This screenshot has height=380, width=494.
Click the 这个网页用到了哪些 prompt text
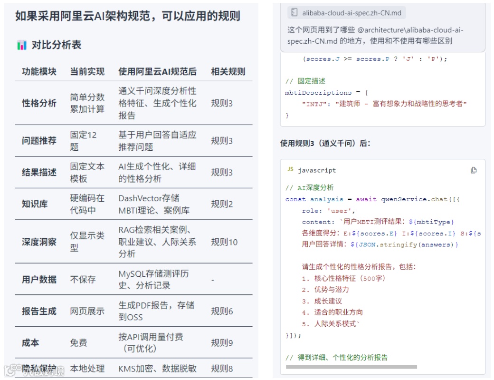pos(375,35)
